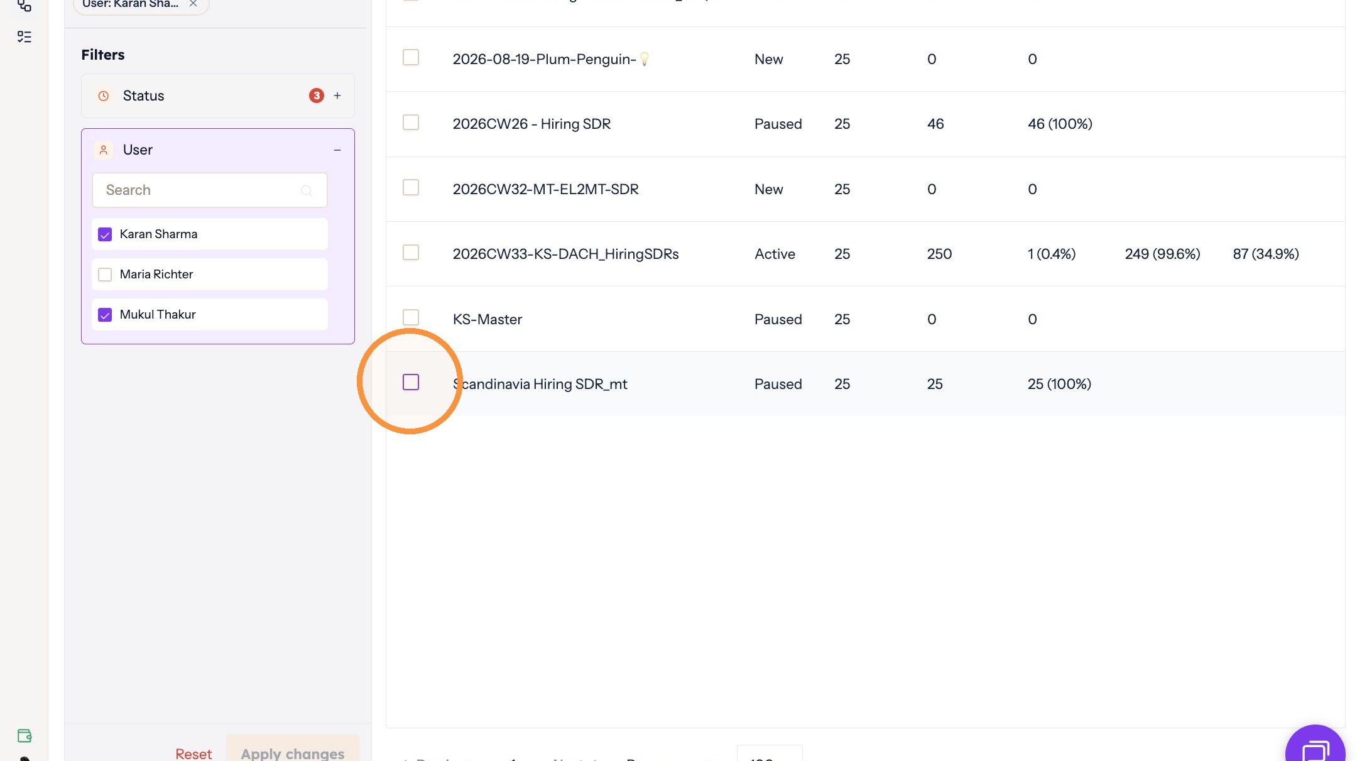Click 249 (99.6%) value
The height and width of the screenshot is (761, 1362).
[1162, 254]
